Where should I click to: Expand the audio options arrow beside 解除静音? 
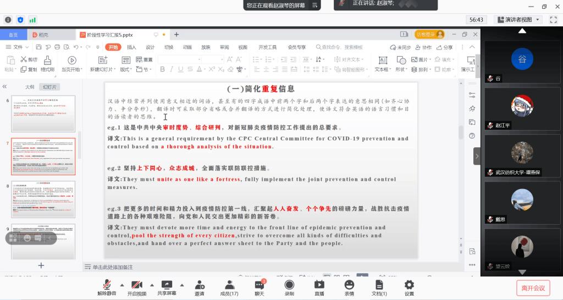tap(122, 285)
